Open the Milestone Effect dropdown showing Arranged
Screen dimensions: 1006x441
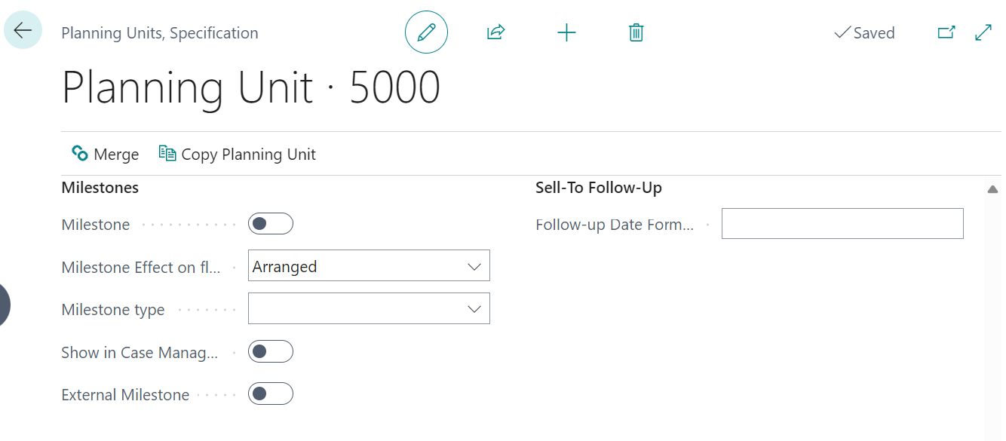click(x=369, y=266)
